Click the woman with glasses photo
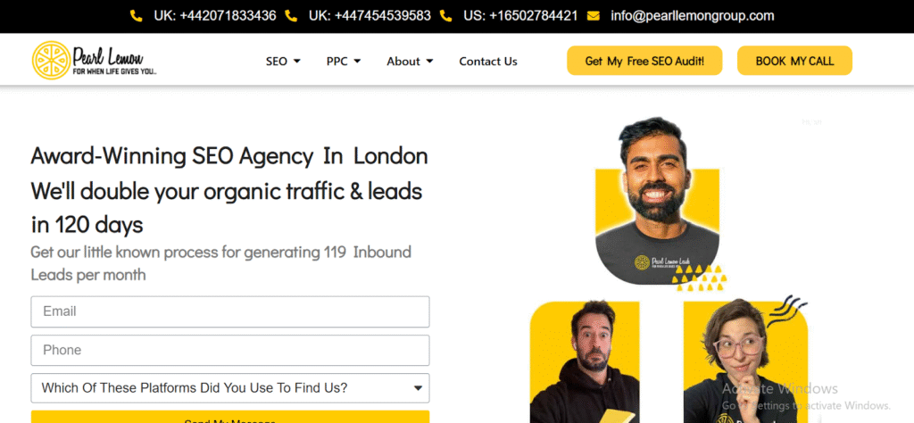This screenshot has width=914, height=423. (x=745, y=361)
